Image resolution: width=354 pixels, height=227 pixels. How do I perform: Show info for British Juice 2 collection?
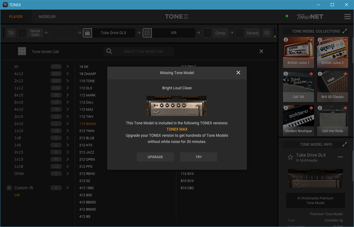pyautogui.click(x=320, y=40)
